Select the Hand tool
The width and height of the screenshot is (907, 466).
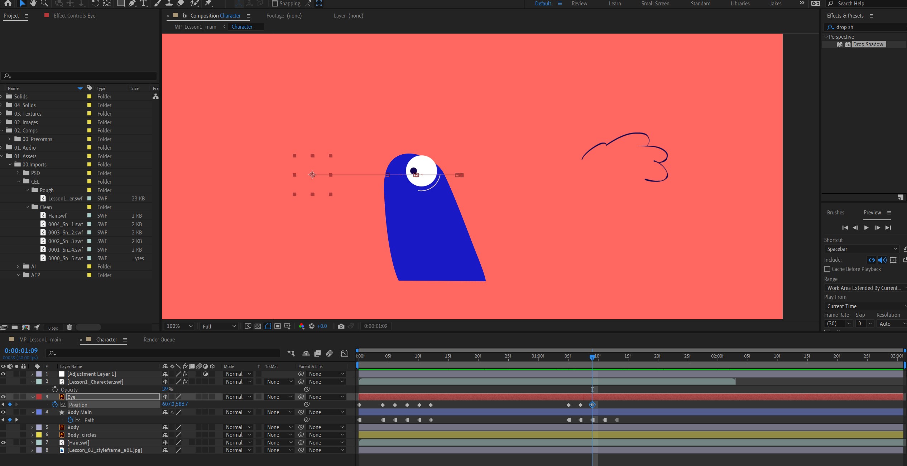[x=33, y=4]
